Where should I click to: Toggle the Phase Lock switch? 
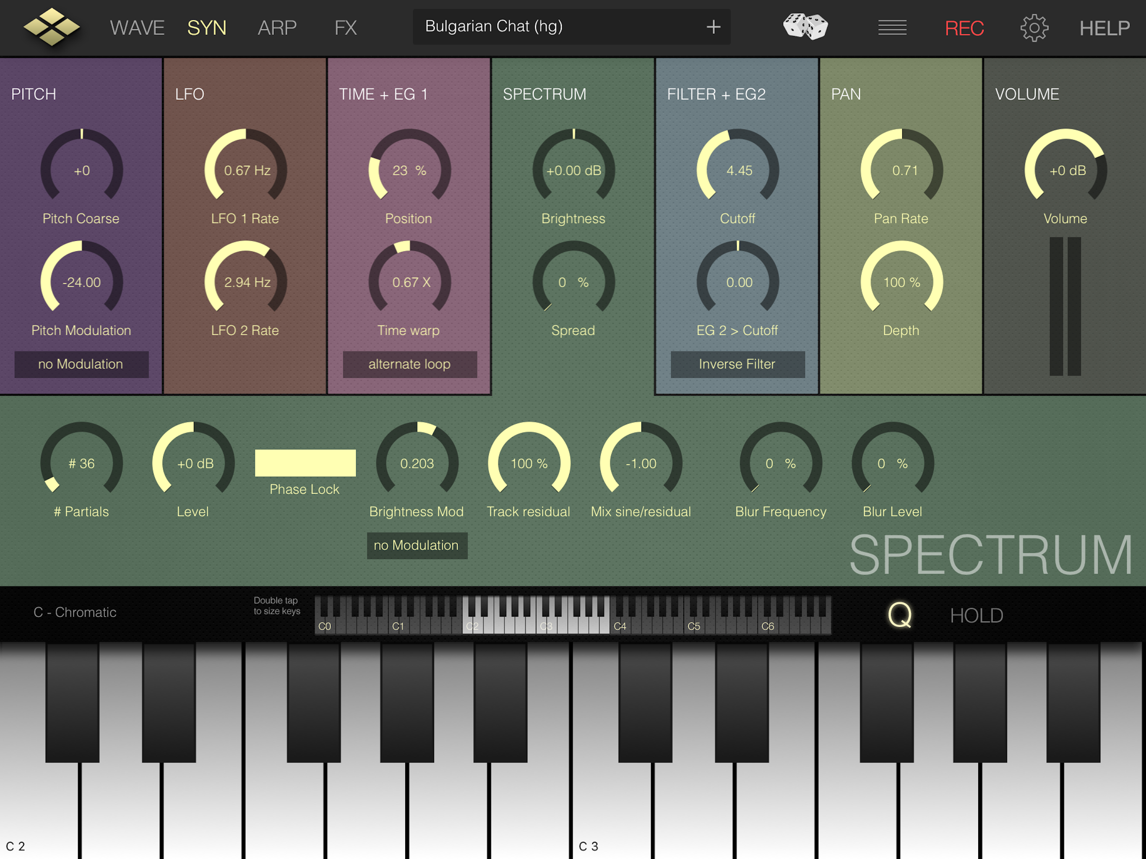305,463
